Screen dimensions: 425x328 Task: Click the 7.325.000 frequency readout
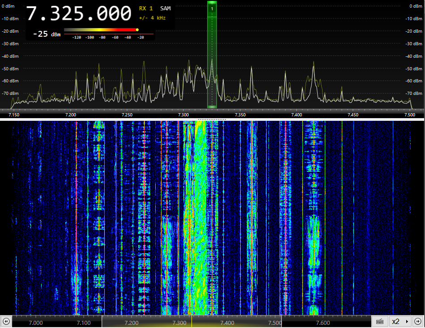[79, 13]
